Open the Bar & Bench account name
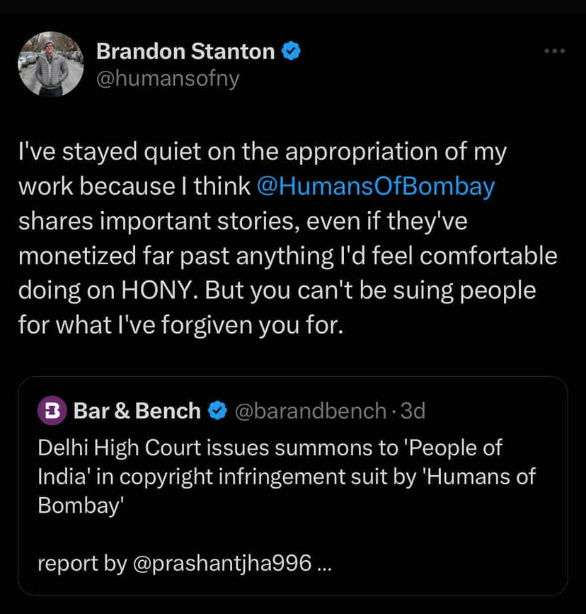 [x=137, y=410]
